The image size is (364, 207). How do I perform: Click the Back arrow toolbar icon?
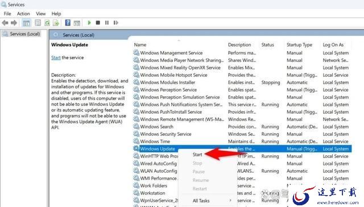click(5, 23)
